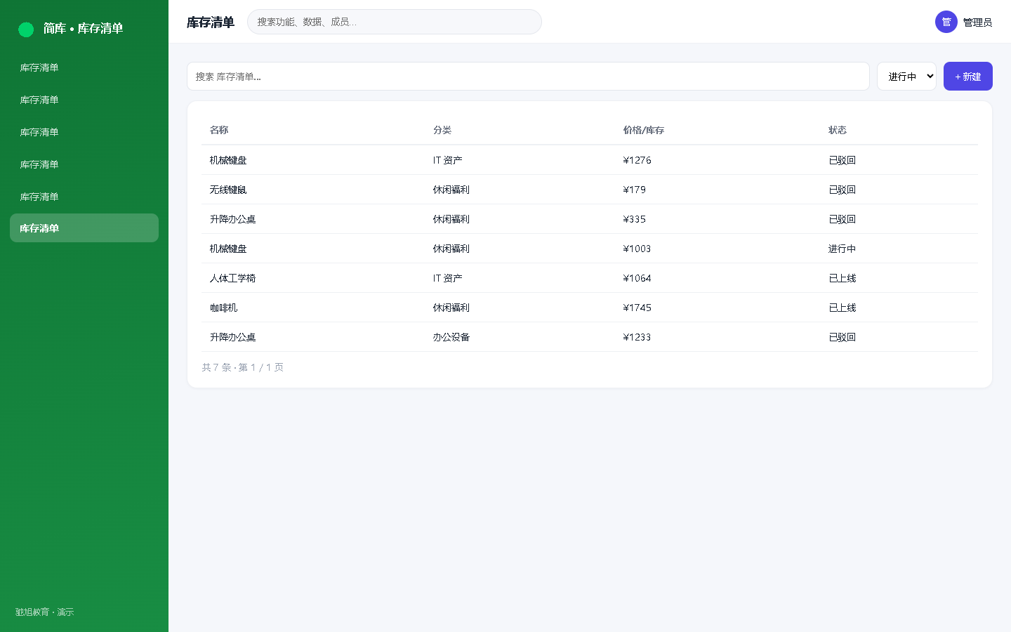Viewport: 1011px width, 632px height.
Task: Click the 状态 column header
Action: click(838, 130)
